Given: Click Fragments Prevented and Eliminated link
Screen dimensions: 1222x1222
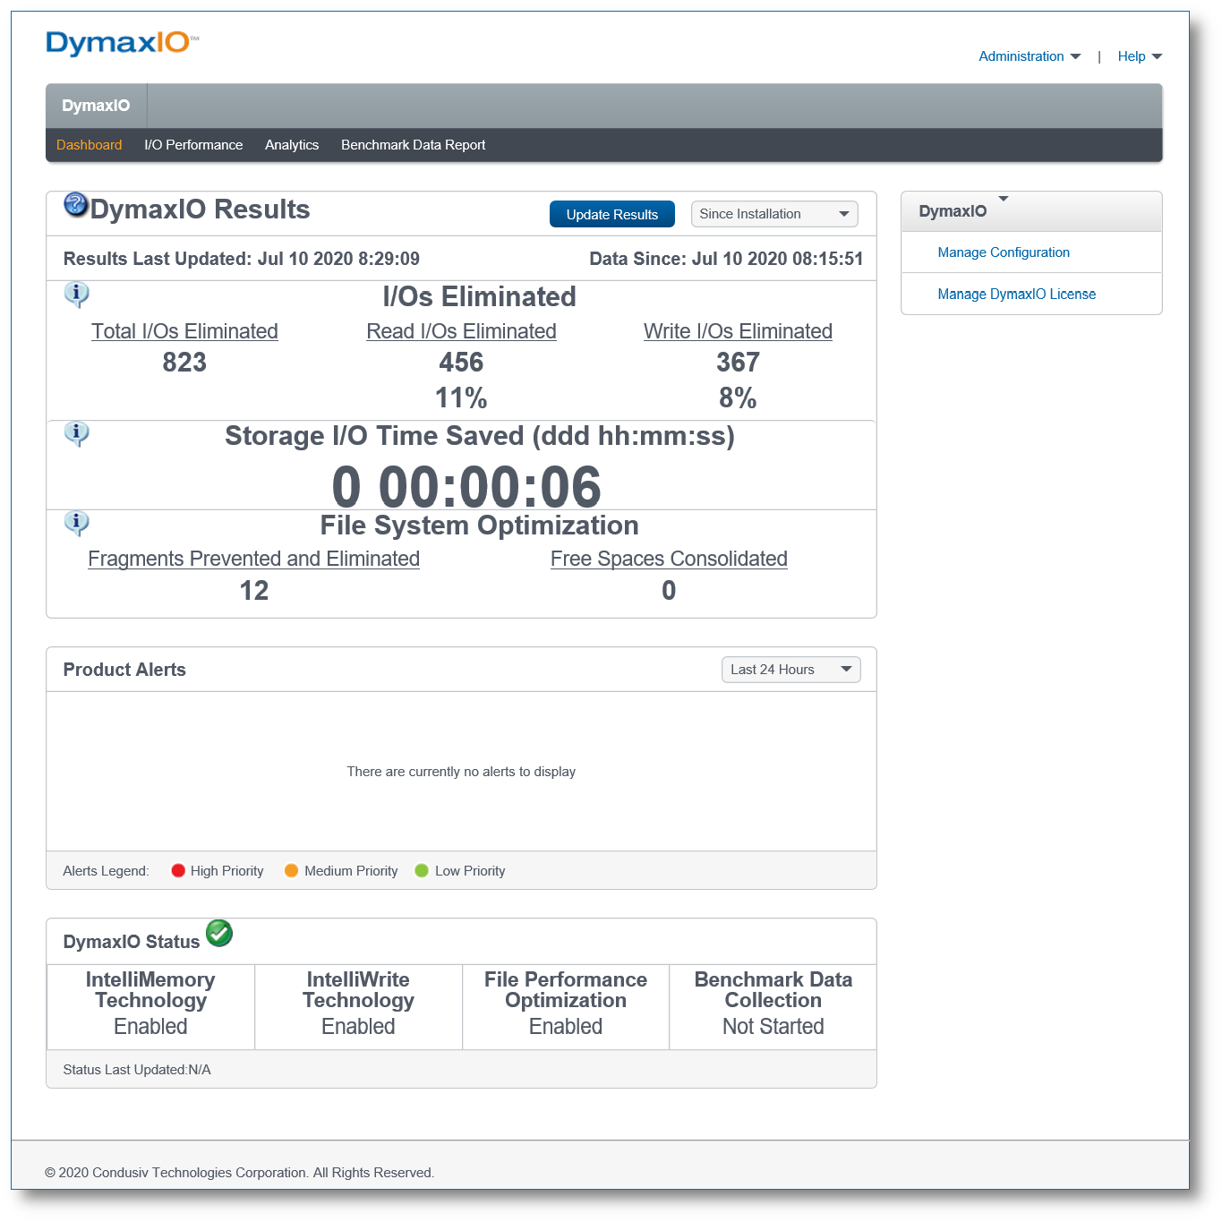Looking at the screenshot, I should [253, 559].
